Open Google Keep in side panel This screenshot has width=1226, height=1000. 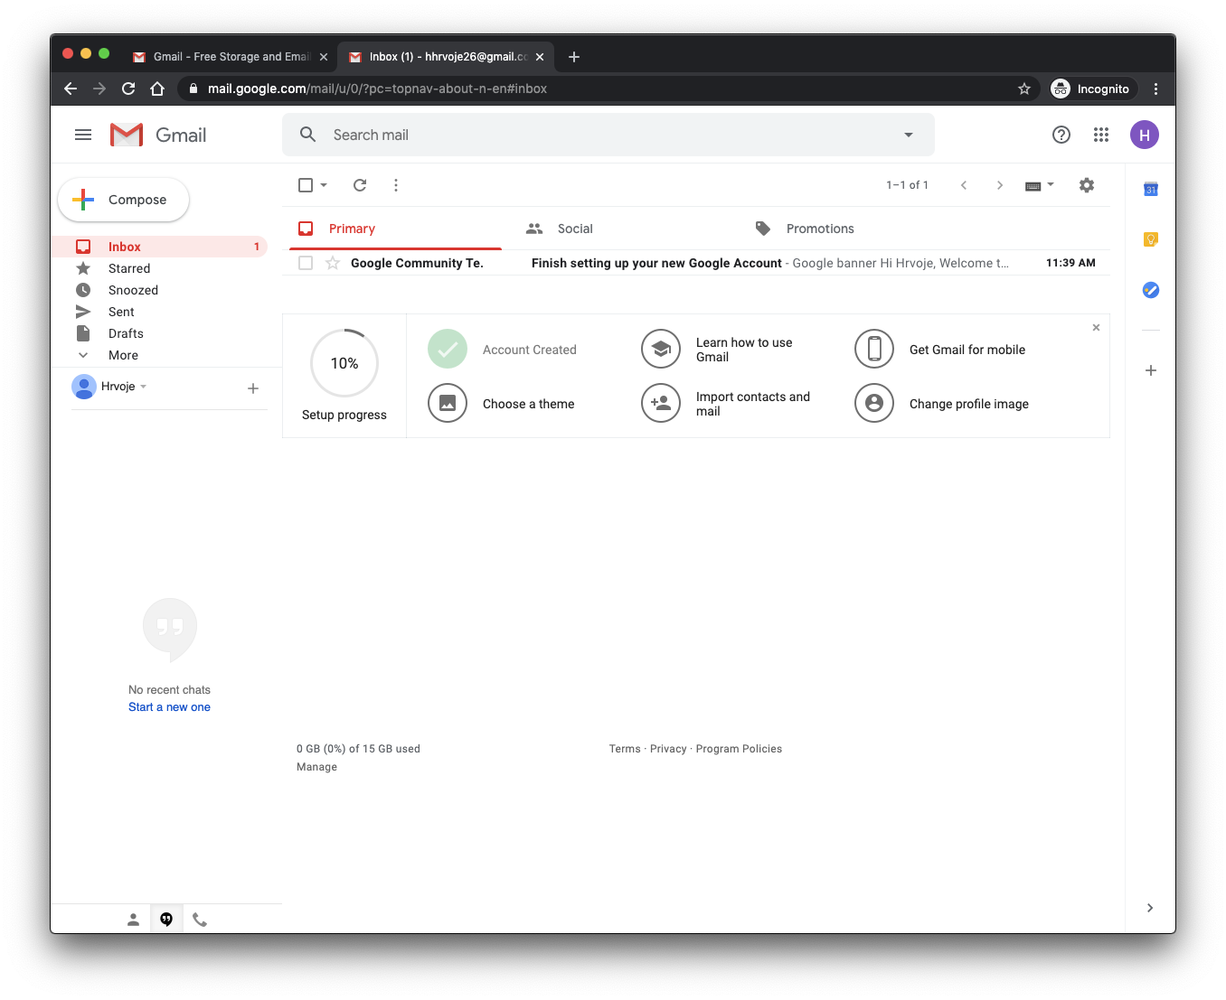(1150, 239)
